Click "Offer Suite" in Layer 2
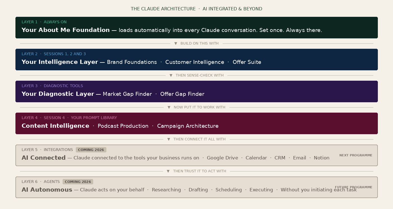The width and height of the screenshot is (393, 209). coord(247,62)
